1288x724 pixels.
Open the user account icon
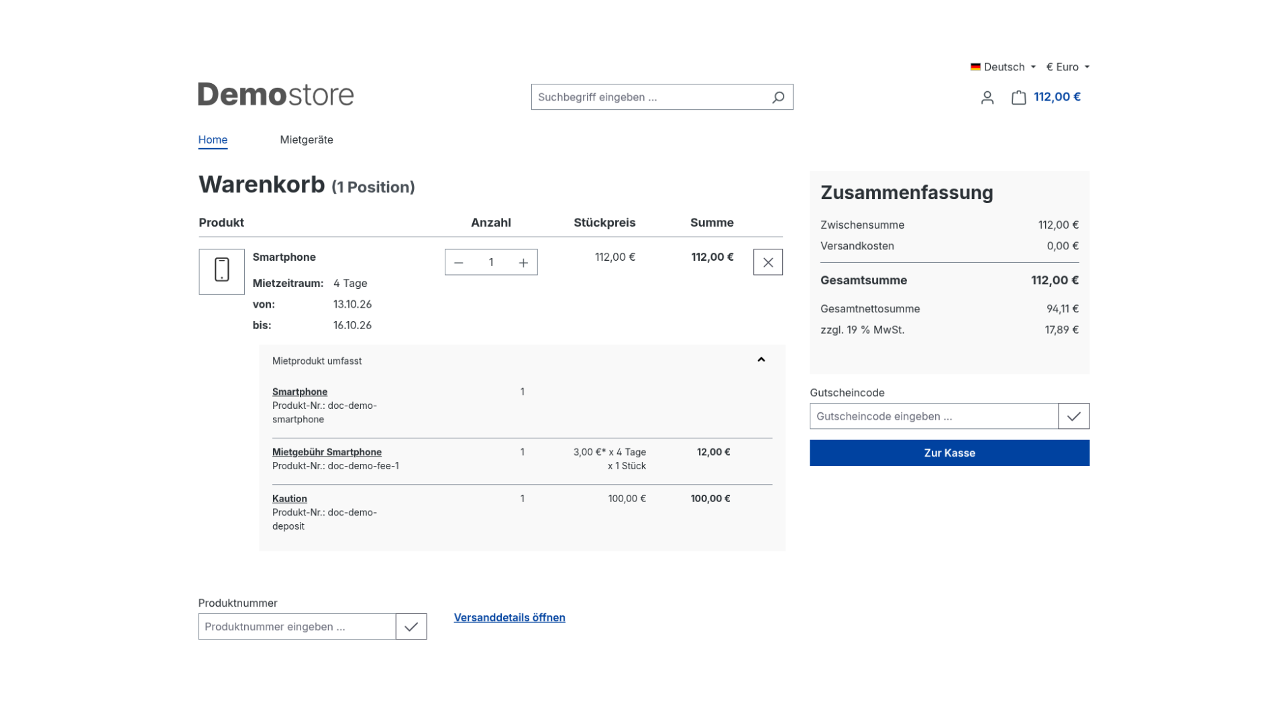tap(987, 98)
